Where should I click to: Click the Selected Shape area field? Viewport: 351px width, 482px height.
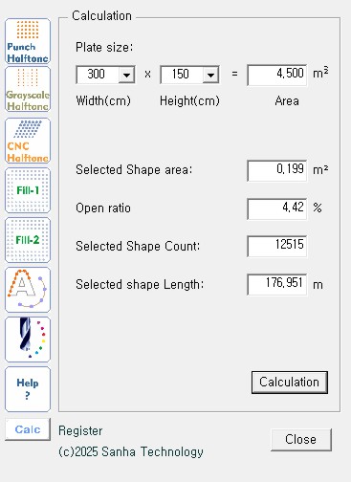(277, 170)
